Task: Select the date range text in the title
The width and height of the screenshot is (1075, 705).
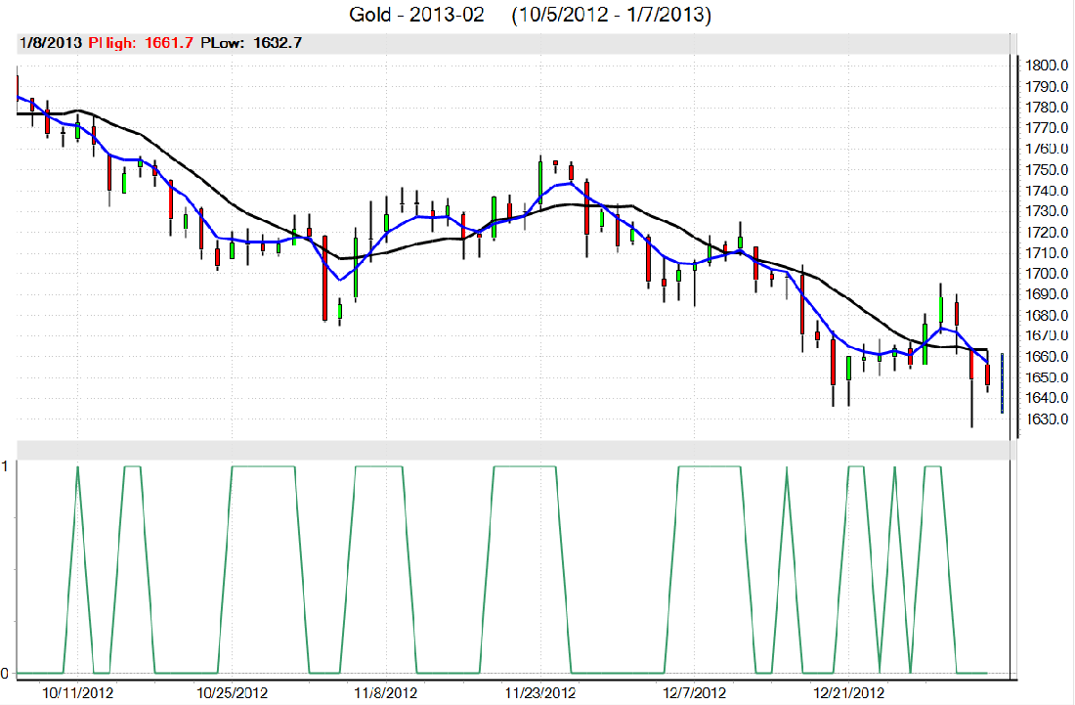Action: [x=613, y=16]
